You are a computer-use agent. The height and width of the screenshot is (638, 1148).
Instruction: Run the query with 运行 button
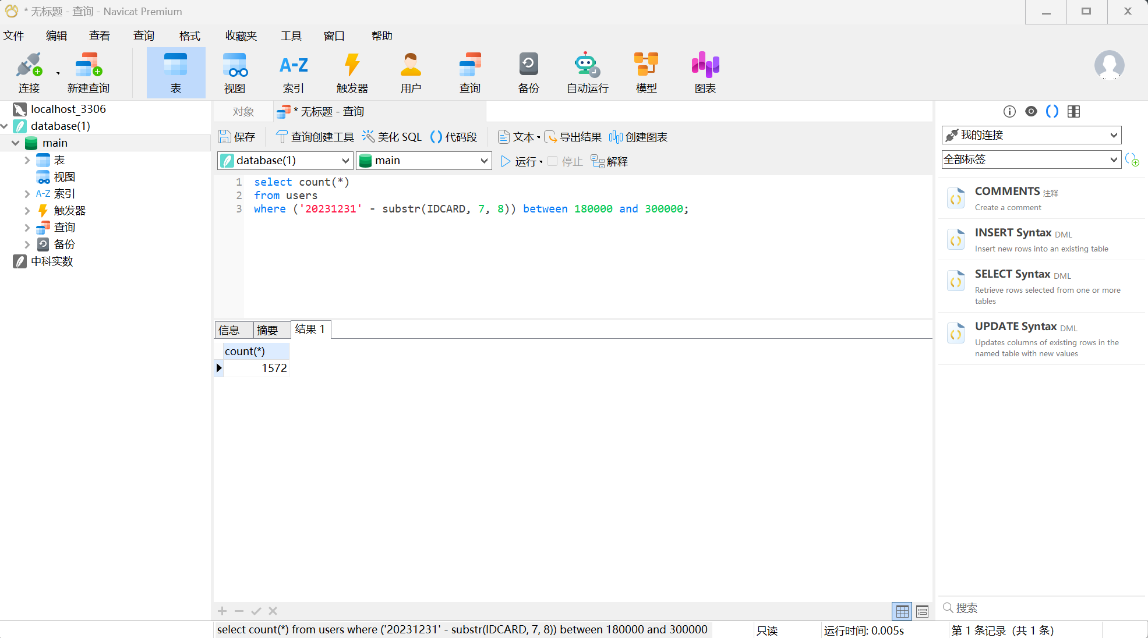519,161
